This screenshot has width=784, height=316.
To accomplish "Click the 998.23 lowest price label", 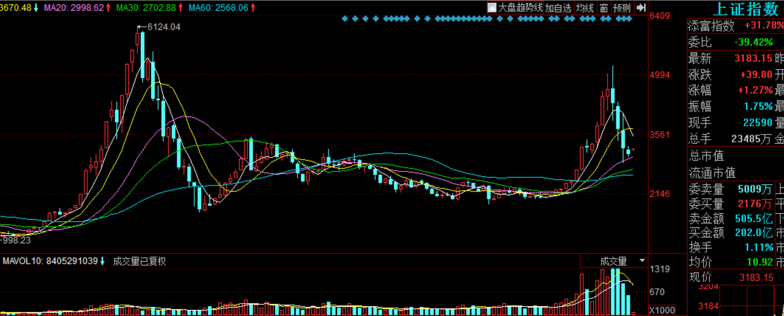I will (x=16, y=240).
